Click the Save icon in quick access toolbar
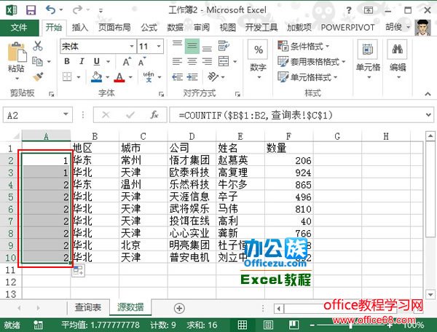Image resolution: width=437 pixels, height=332 pixels. pyautogui.click(x=31, y=10)
